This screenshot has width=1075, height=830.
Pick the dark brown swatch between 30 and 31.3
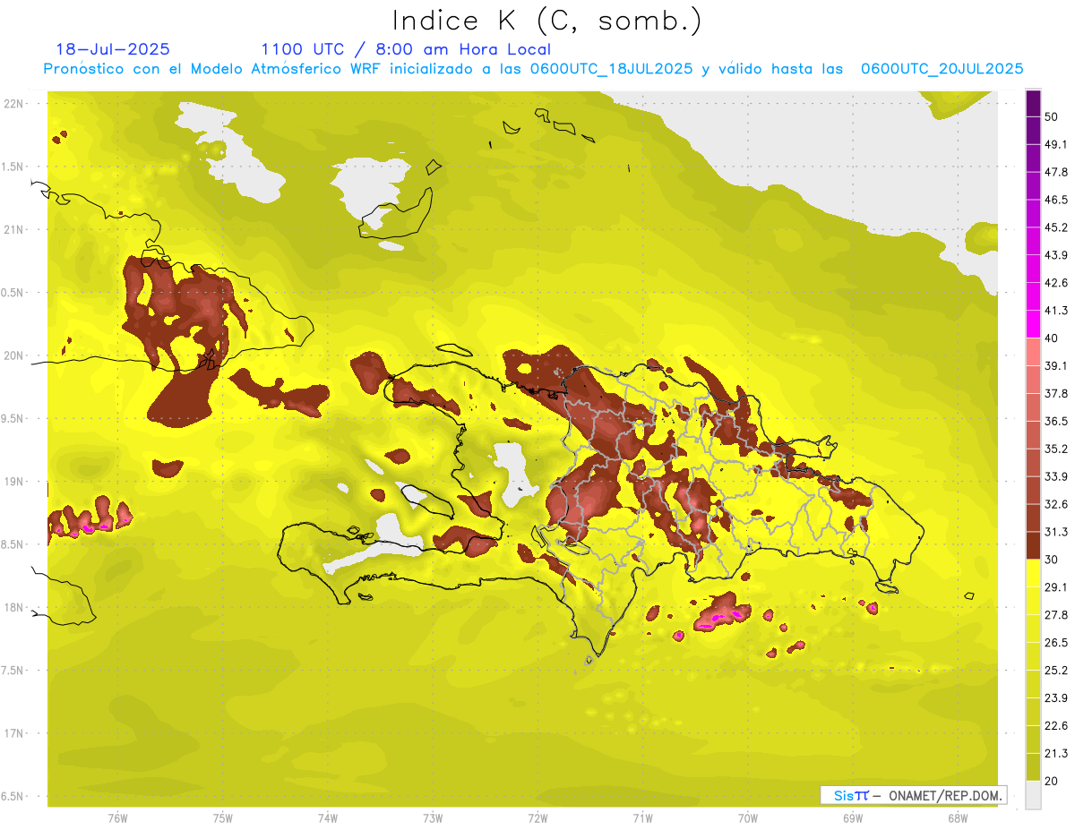pos(1033,545)
